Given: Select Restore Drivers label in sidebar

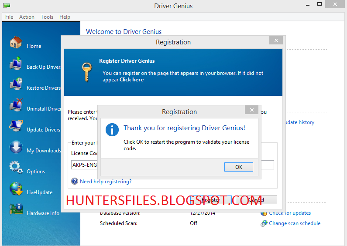Looking at the screenshot, I should click(43, 88).
